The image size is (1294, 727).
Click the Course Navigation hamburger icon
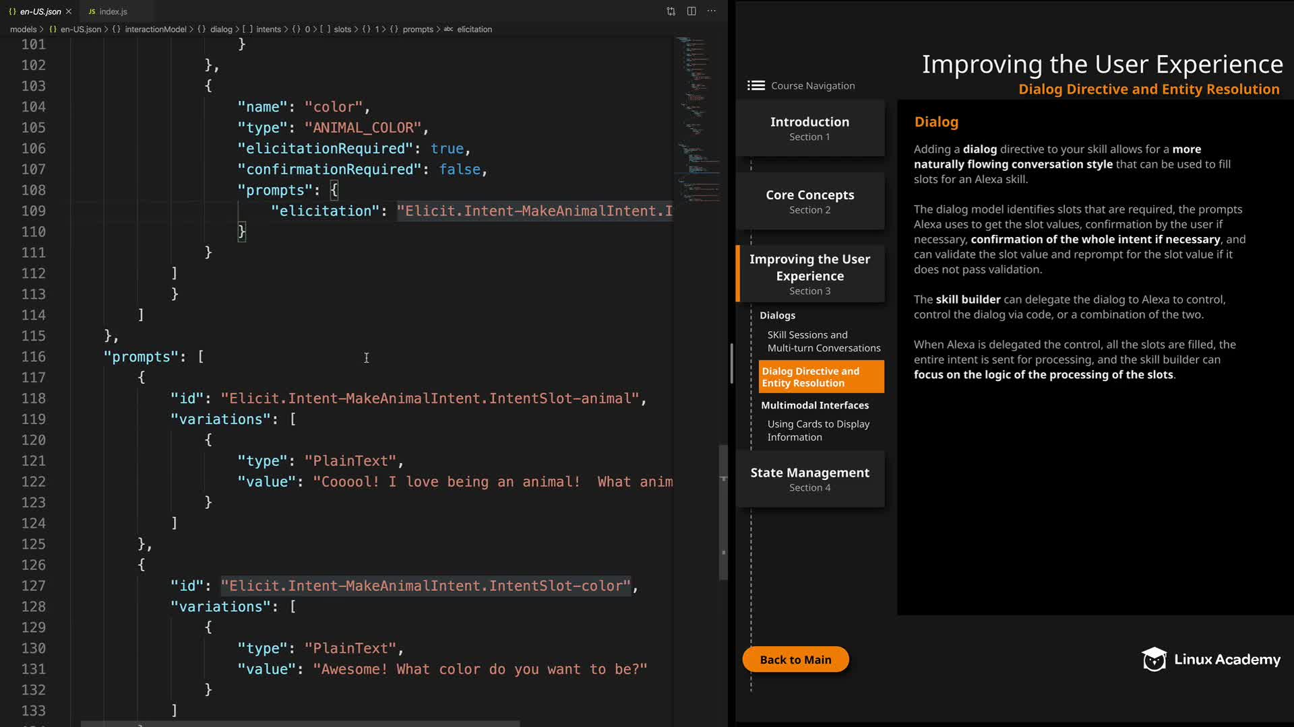(756, 85)
